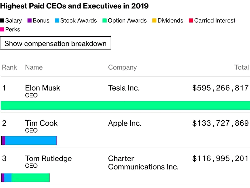Click the Company column header
250x188 pixels.
click(122, 67)
